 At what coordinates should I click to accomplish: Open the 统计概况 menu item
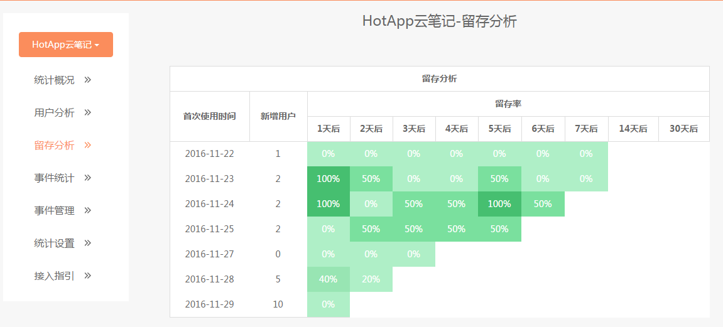coord(54,80)
